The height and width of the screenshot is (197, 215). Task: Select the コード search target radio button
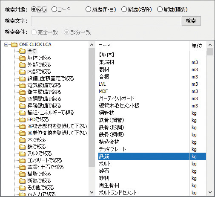tap(54, 9)
